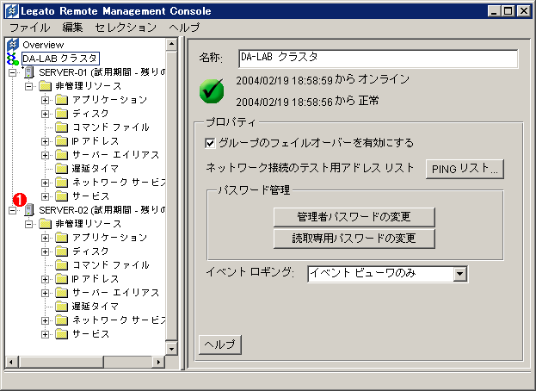Click ディスク folder icon under SERVER-01

[x=62, y=113]
